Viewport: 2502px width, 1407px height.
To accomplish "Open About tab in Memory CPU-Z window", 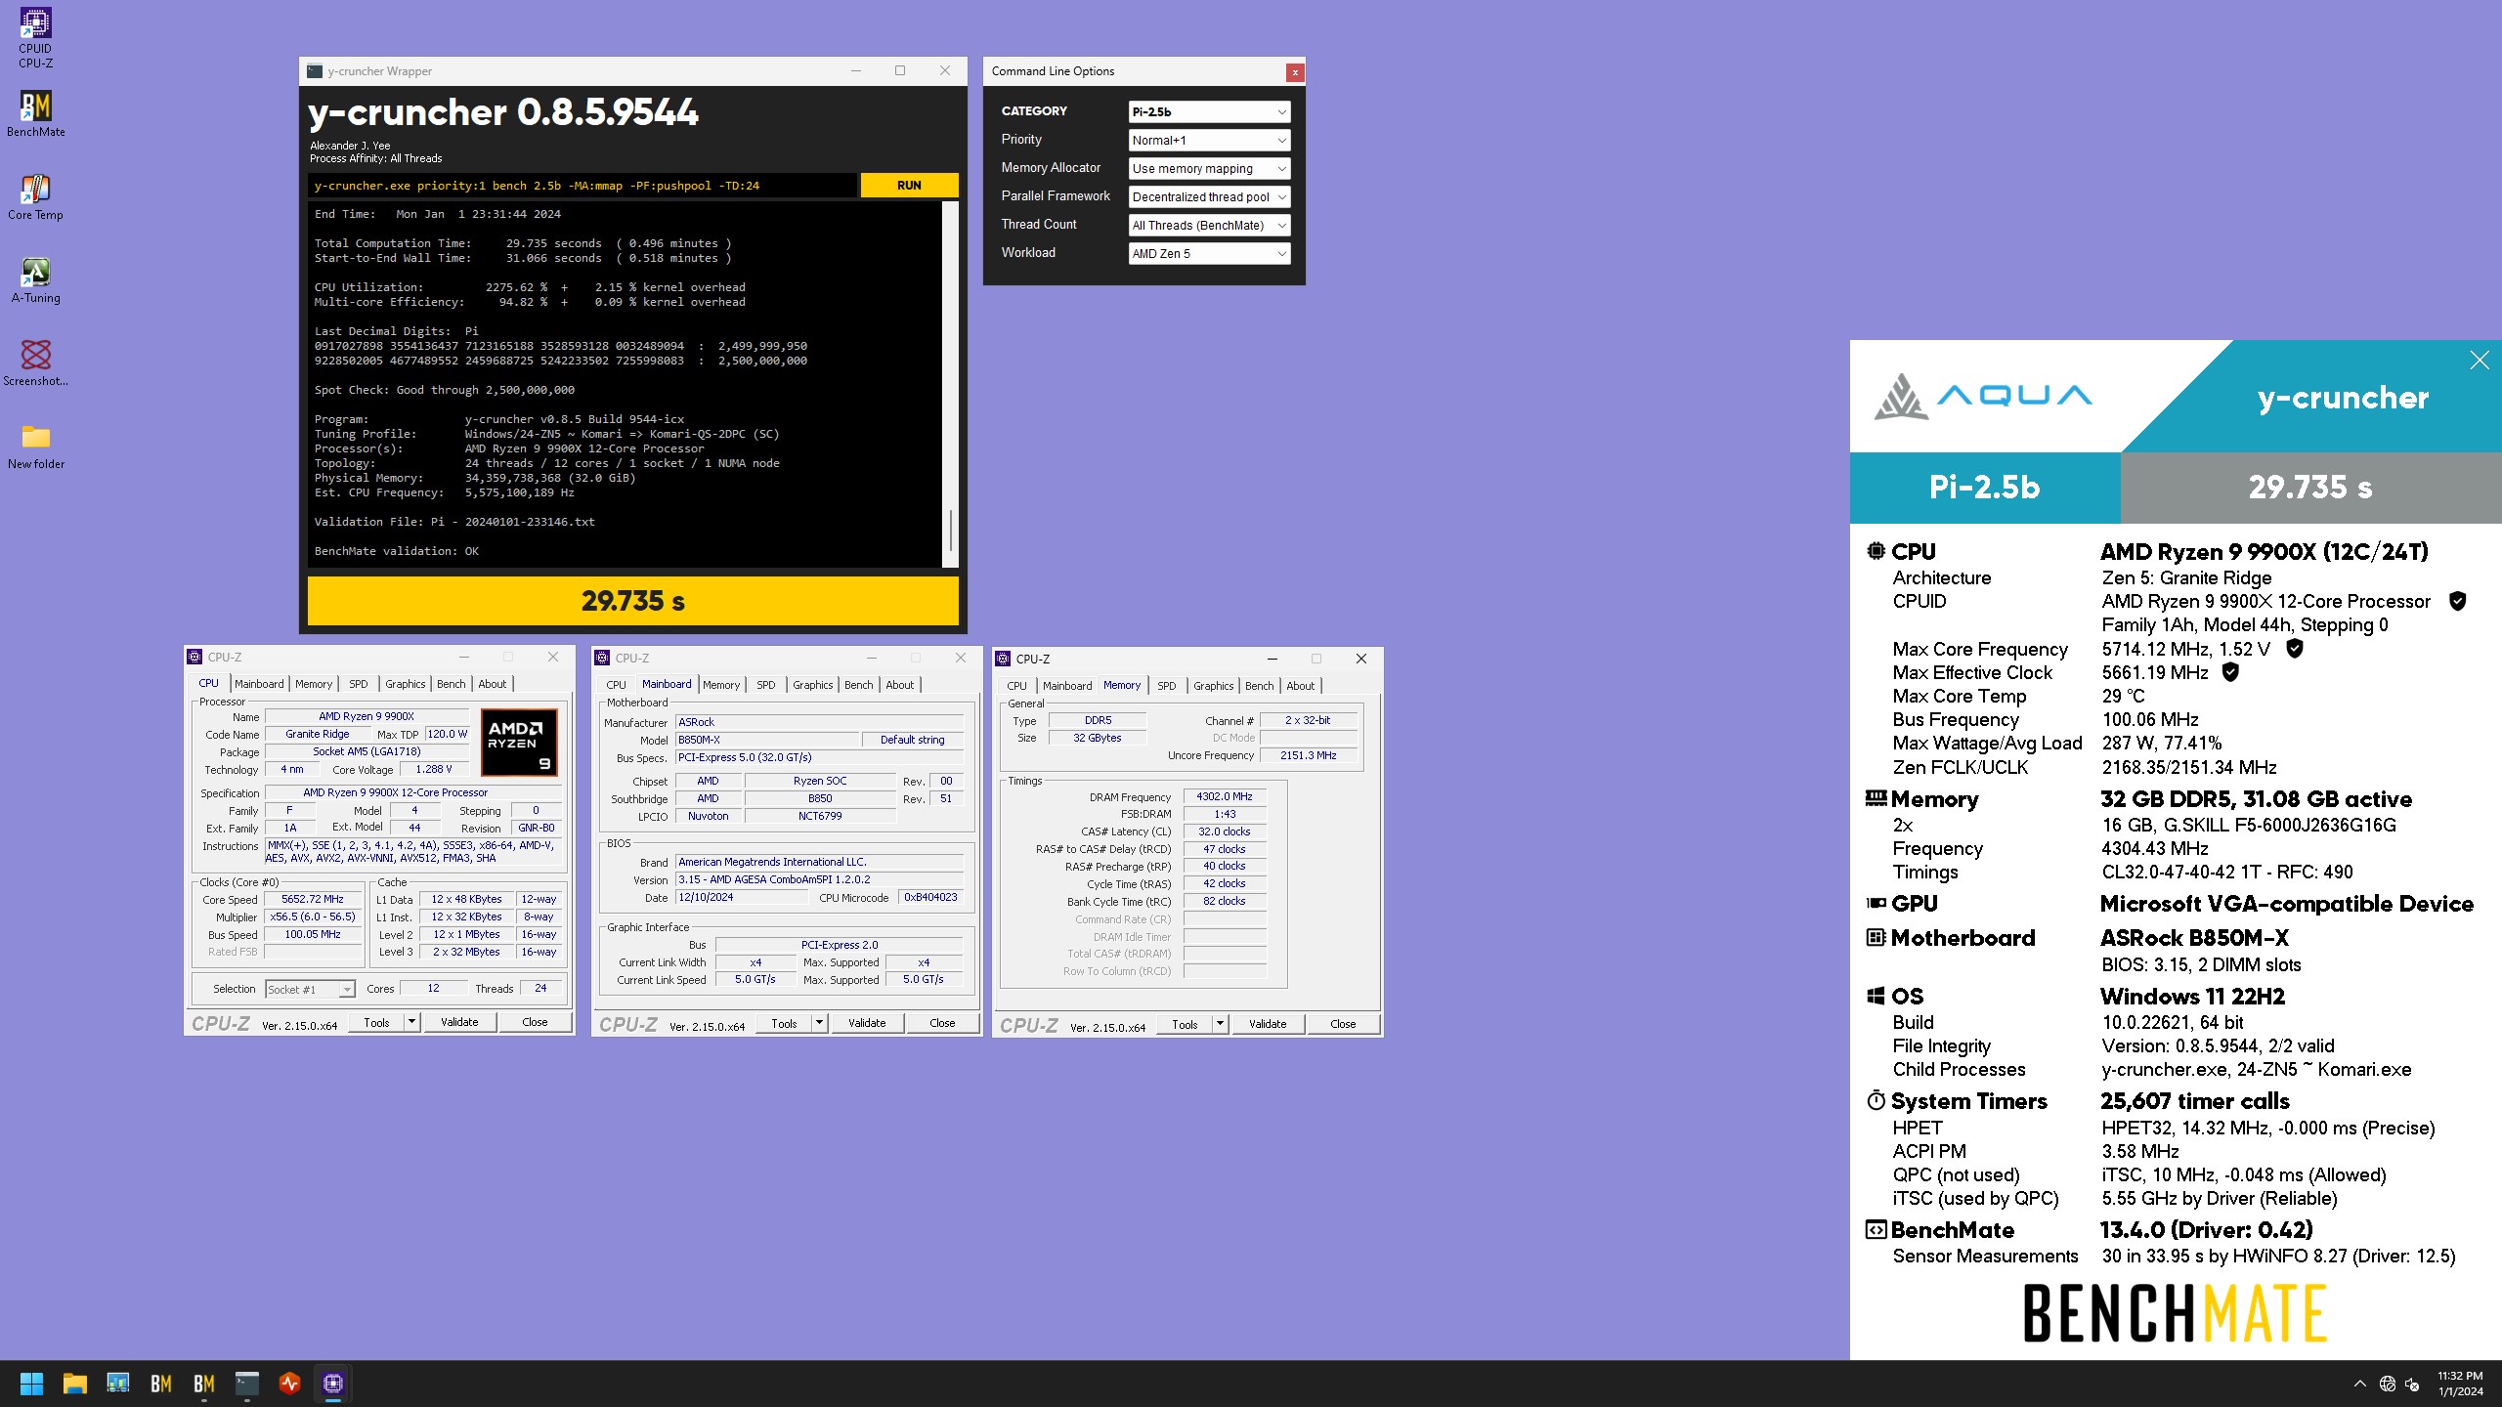I will [1301, 686].
